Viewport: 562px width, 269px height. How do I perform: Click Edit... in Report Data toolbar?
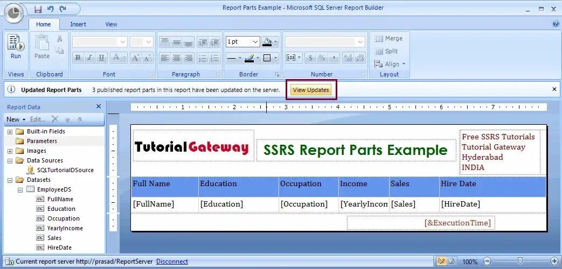pos(38,119)
